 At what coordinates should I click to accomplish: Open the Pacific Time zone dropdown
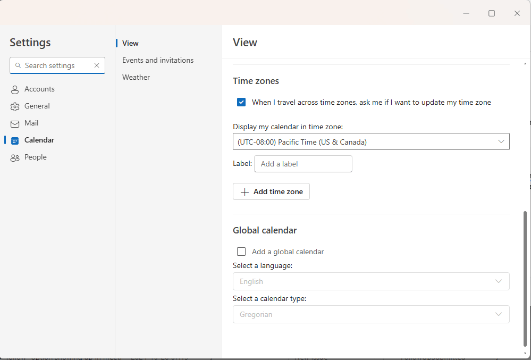pyautogui.click(x=370, y=141)
